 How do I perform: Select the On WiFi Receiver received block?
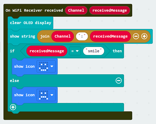(x=34, y=10)
